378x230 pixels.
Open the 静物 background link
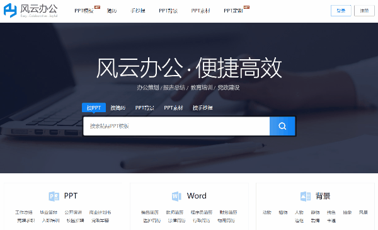tap(315, 212)
